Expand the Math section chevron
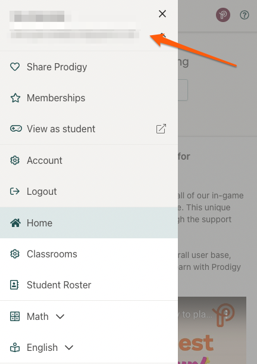The width and height of the screenshot is (257, 364). (x=60, y=316)
